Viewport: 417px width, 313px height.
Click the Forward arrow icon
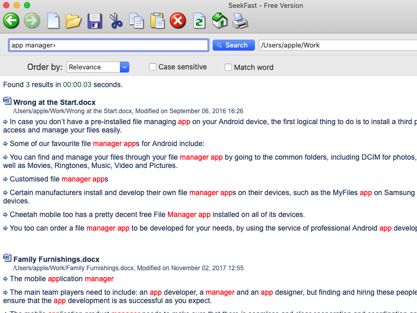(32, 20)
